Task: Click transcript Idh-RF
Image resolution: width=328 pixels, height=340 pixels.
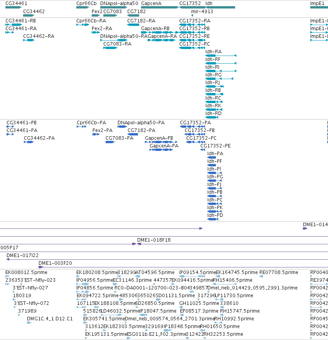Action: click(221, 63)
